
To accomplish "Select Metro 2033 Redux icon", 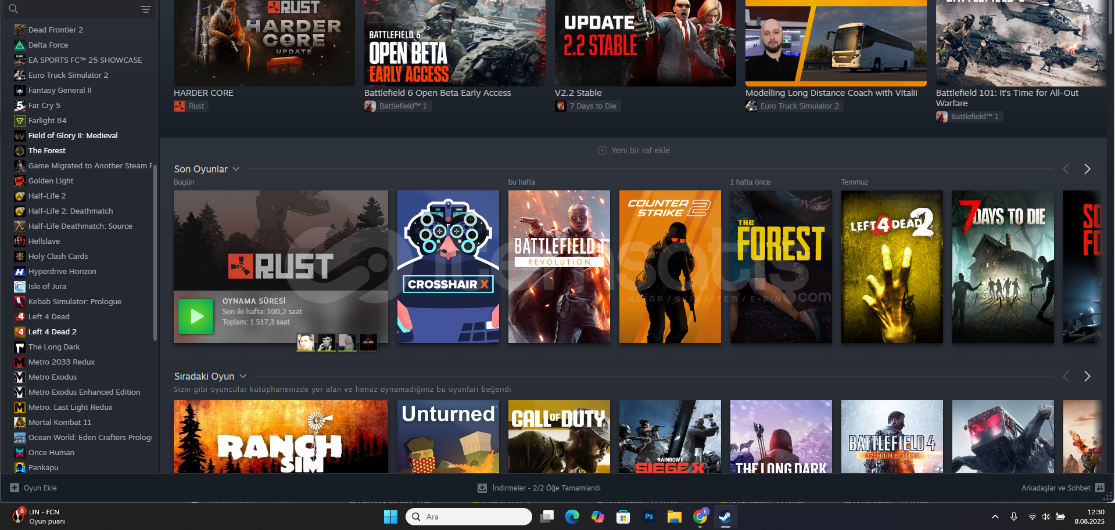I will coord(20,362).
